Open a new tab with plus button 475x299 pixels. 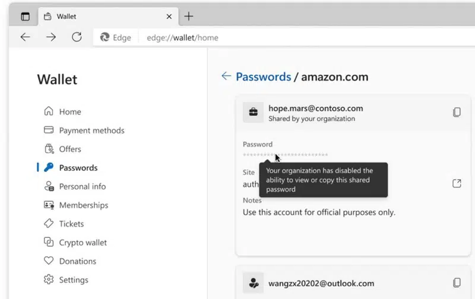click(189, 16)
